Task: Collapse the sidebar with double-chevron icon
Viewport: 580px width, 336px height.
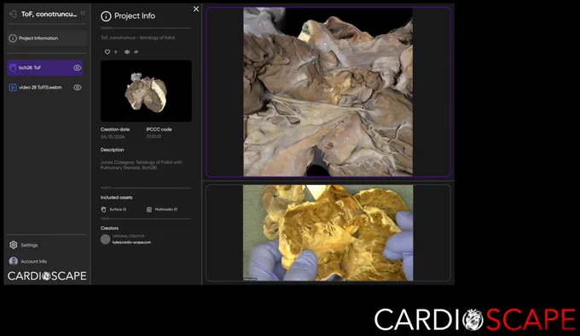Action: pyautogui.click(x=83, y=14)
